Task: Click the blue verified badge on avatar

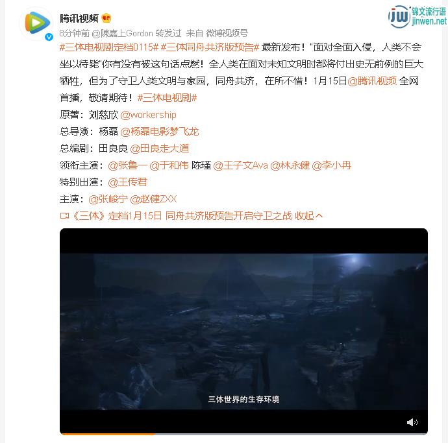Action: [x=49, y=37]
